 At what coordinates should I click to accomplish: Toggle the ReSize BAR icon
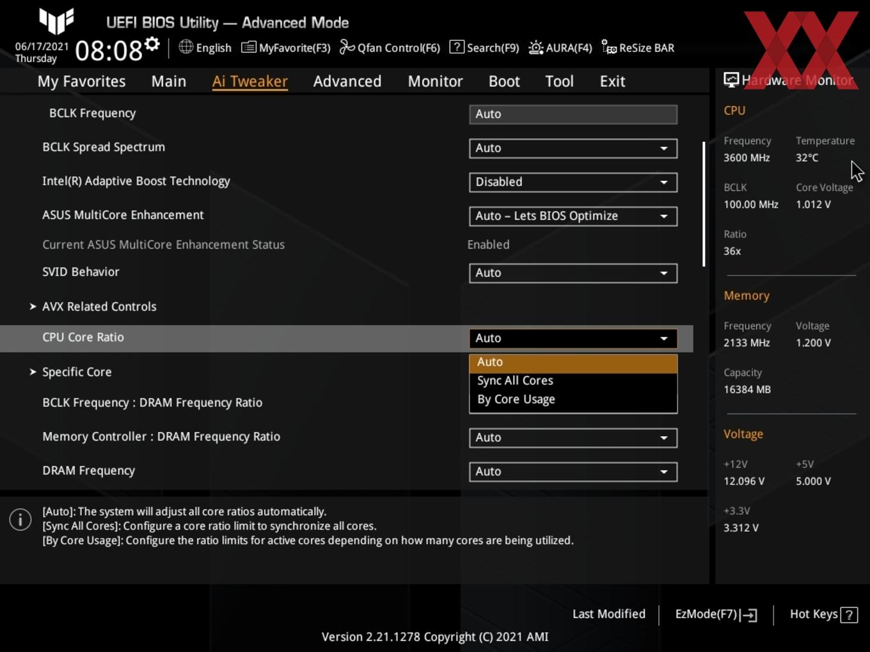[609, 47]
